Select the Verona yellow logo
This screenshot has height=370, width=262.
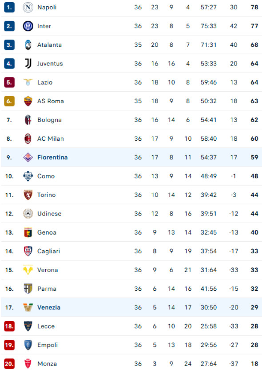[x=28, y=270]
